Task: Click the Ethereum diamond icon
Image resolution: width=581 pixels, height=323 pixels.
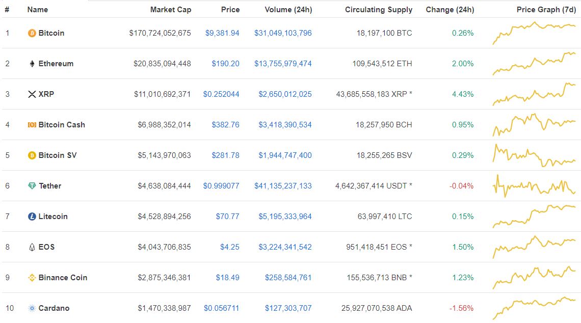Action: coord(32,64)
